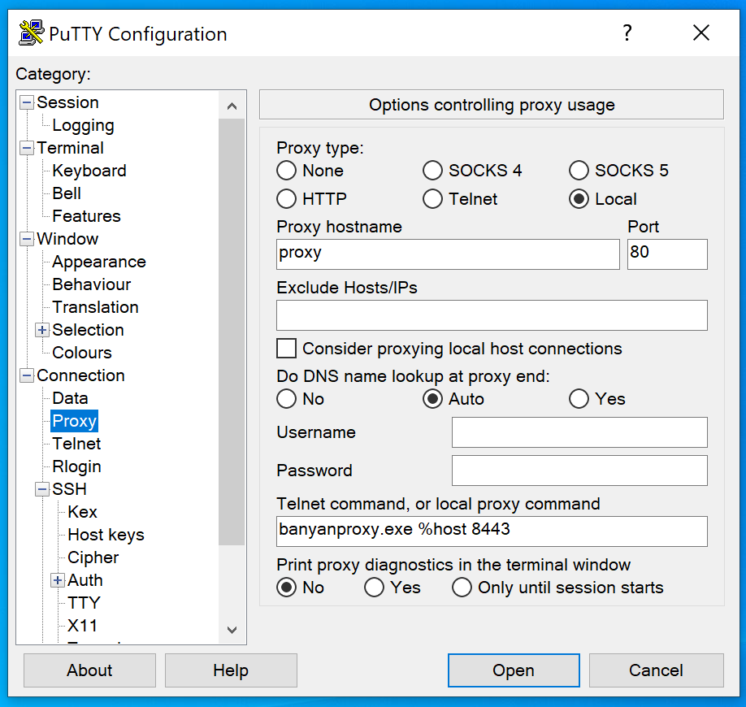
Task: Open the Keyboard category
Action: 89,171
